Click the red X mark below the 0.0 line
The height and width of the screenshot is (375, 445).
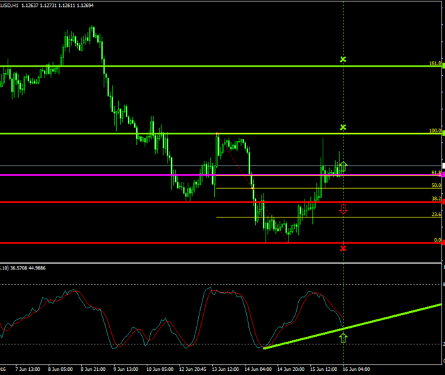[x=343, y=248]
